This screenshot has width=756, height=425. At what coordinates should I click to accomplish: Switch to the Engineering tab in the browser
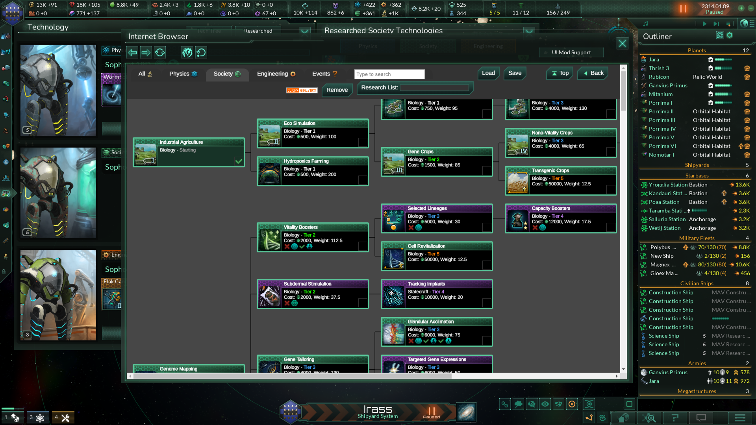276,74
